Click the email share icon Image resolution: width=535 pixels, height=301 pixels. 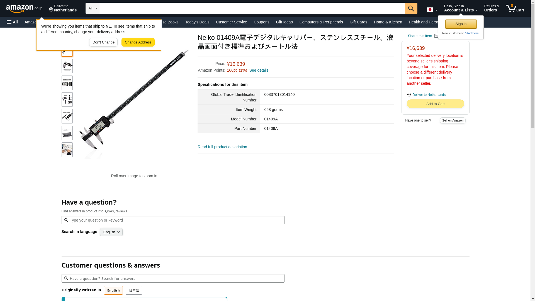click(x=436, y=36)
